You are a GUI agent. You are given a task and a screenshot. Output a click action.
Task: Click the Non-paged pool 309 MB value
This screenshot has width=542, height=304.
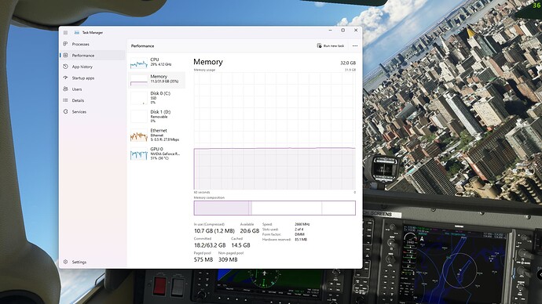point(228,259)
